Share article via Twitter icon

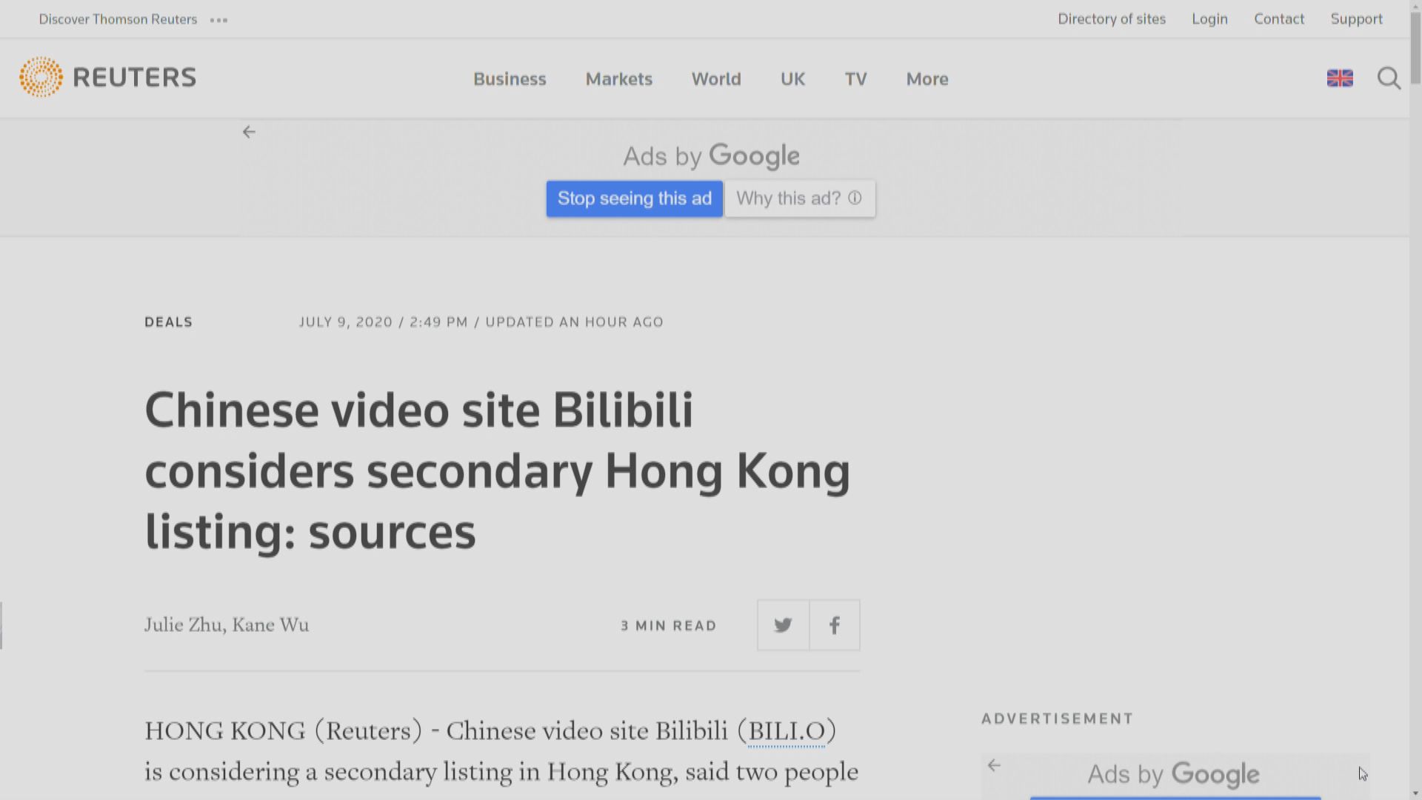click(x=783, y=625)
